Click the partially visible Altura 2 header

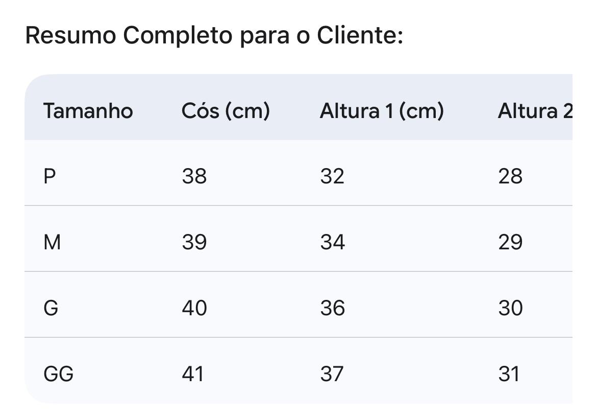point(535,111)
